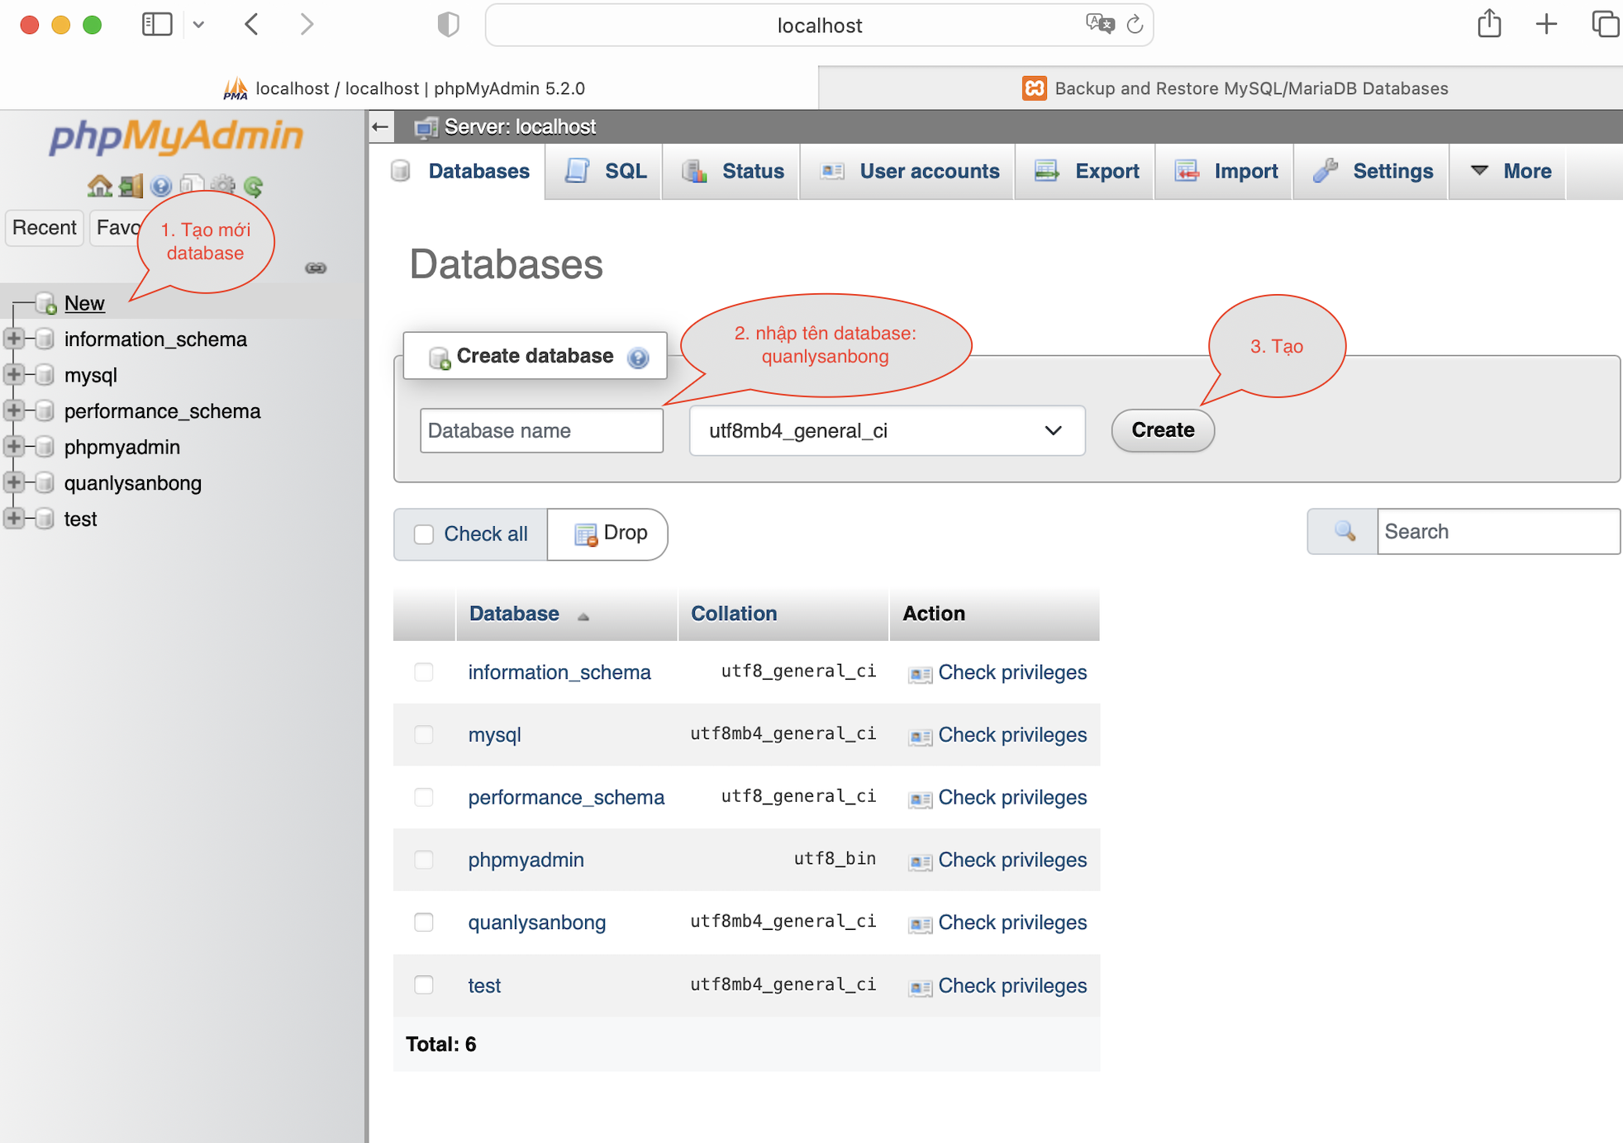Toggle the Check all checkbox
Screen dimensions: 1623x1143
coord(424,534)
